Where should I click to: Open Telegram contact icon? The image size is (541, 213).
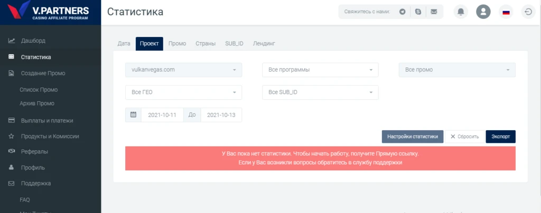402,12
